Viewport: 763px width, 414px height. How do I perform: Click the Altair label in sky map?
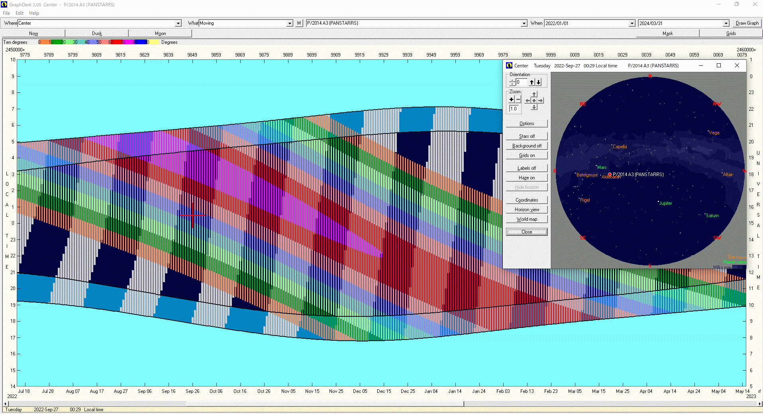click(x=728, y=175)
